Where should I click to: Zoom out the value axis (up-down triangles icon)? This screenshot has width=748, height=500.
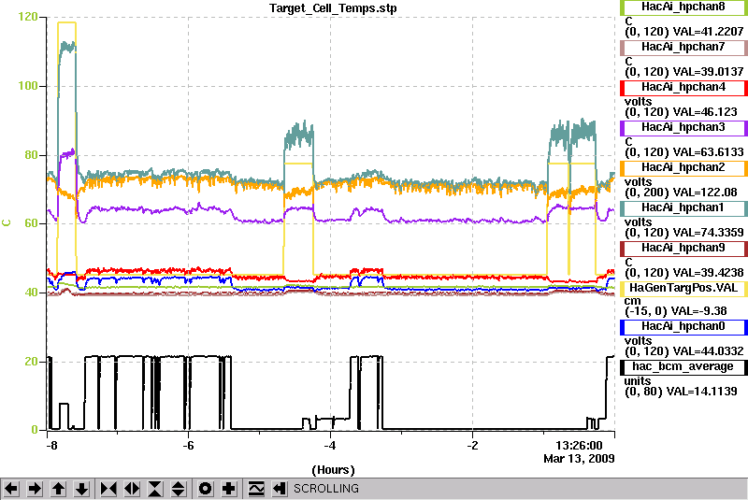[179, 489]
